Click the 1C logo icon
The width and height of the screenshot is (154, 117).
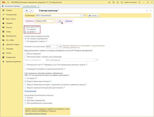(x=4, y=2)
